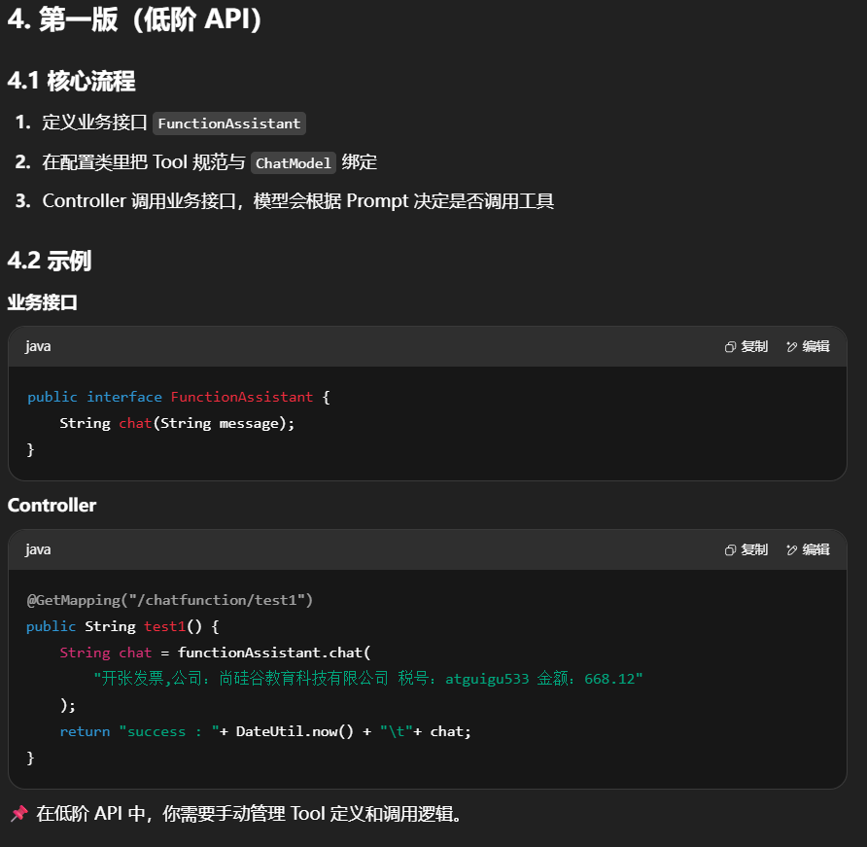This screenshot has height=847, width=867.
Task: Click the java label on the interface code block
Action: click(38, 347)
